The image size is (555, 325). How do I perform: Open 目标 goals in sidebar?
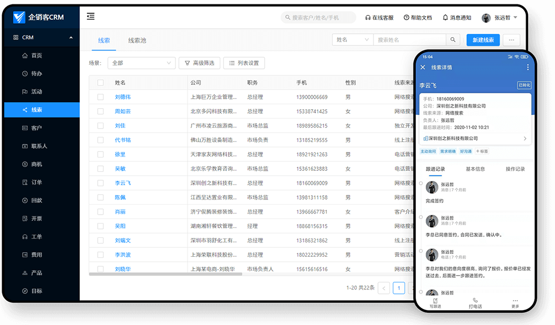click(42, 291)
